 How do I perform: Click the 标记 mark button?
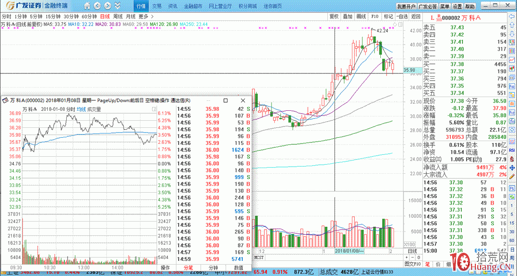pyautogui.click(x=388, y=17)
